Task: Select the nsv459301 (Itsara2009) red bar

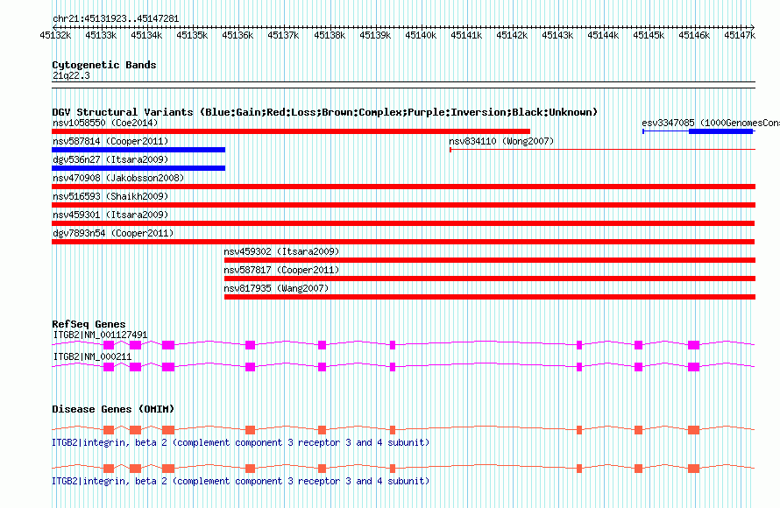Action: pos(403,223)
